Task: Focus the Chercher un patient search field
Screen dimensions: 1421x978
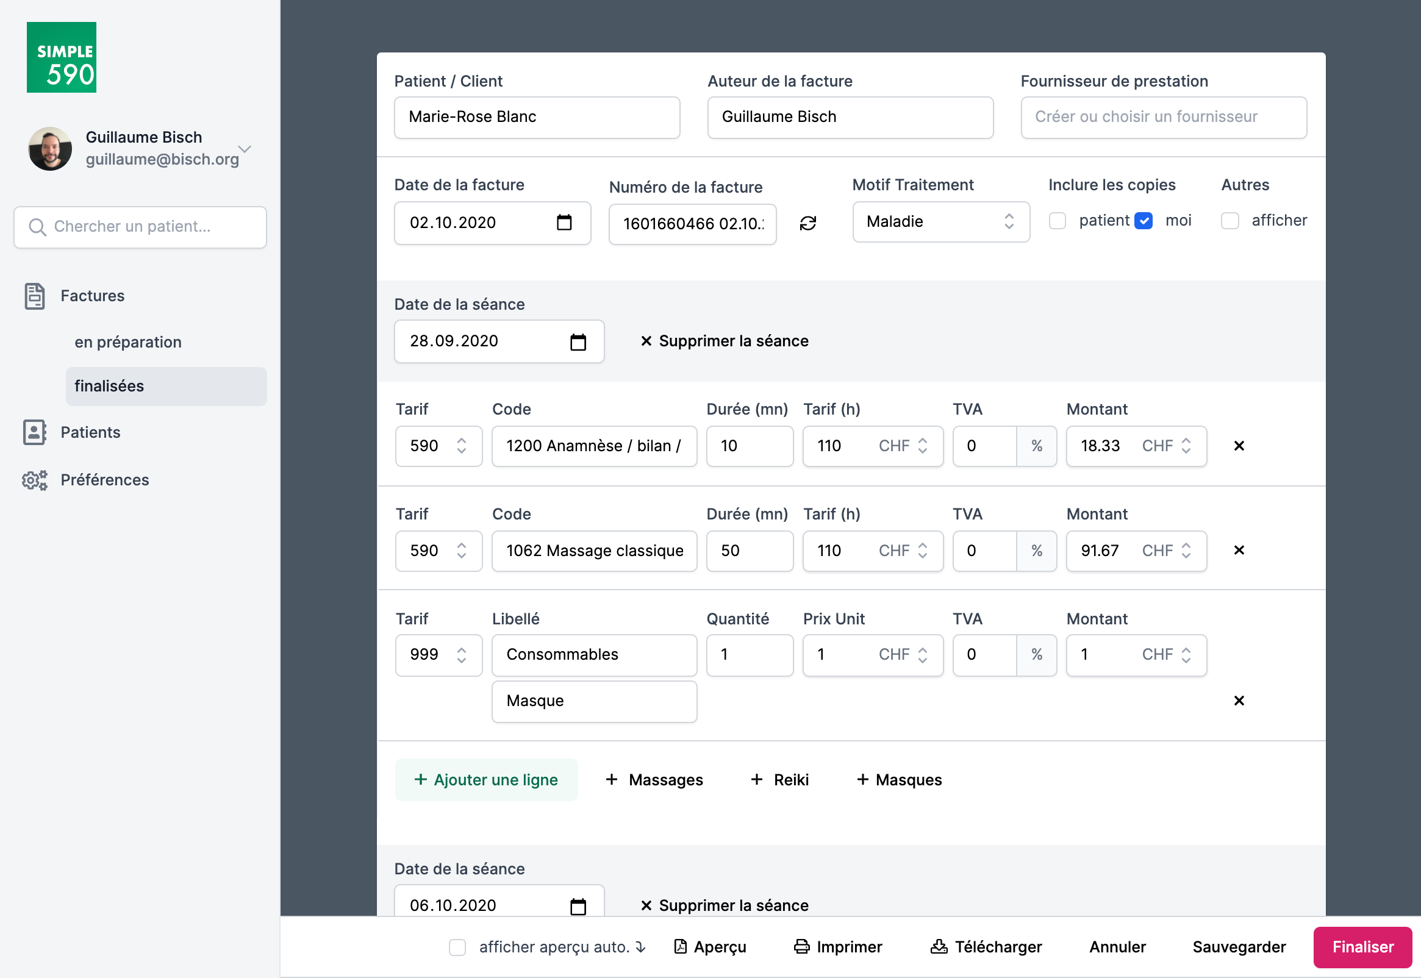Action: click(x=140, y=227)
